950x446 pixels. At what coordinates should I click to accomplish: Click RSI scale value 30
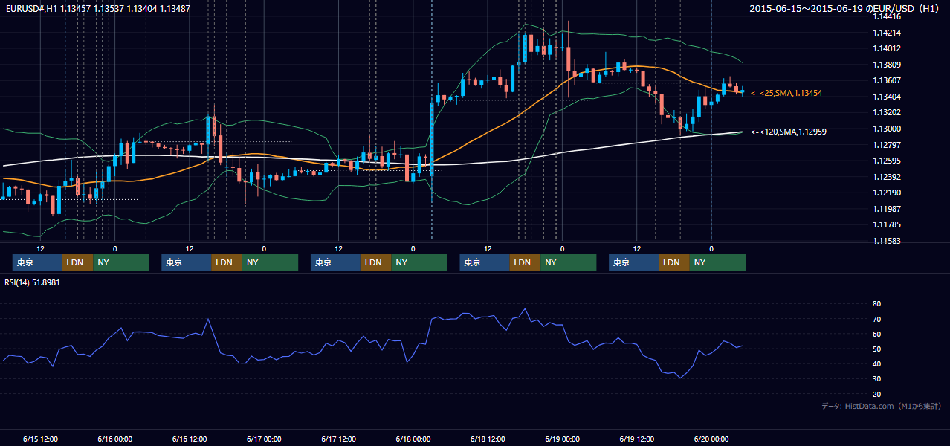click(876, 379)
